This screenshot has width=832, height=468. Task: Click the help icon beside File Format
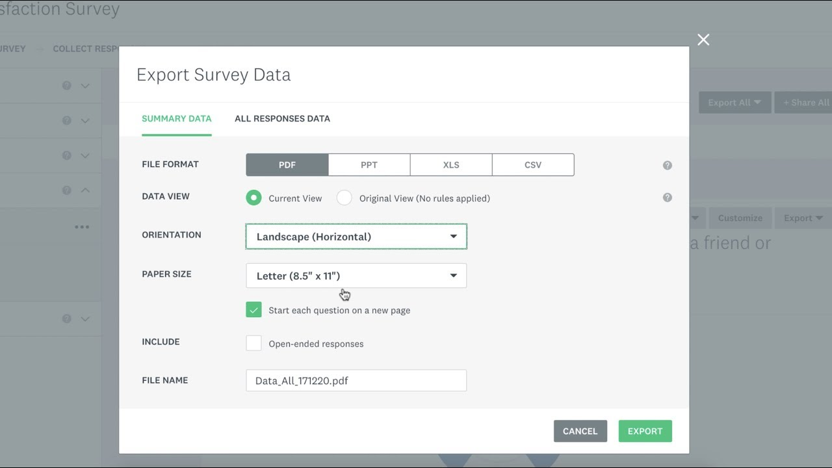(667, 165)
